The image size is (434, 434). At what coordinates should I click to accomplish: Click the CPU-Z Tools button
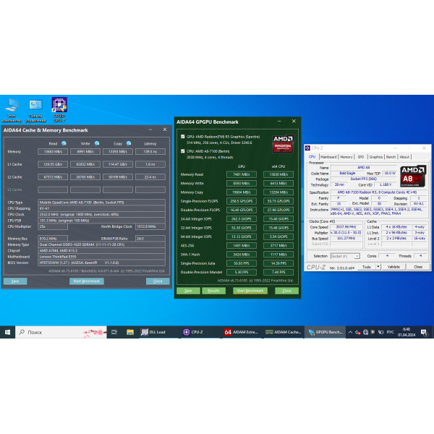[367, 267]
